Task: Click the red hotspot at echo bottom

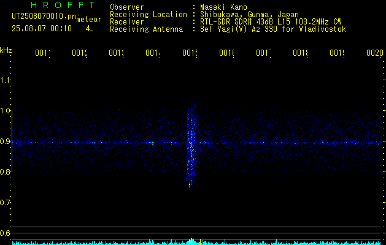Action: 190,184
